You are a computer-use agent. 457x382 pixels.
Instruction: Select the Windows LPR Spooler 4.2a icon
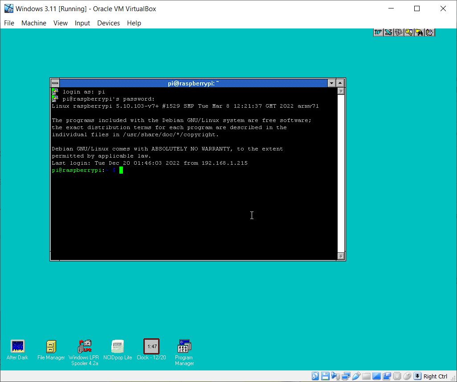click(85, 353)
